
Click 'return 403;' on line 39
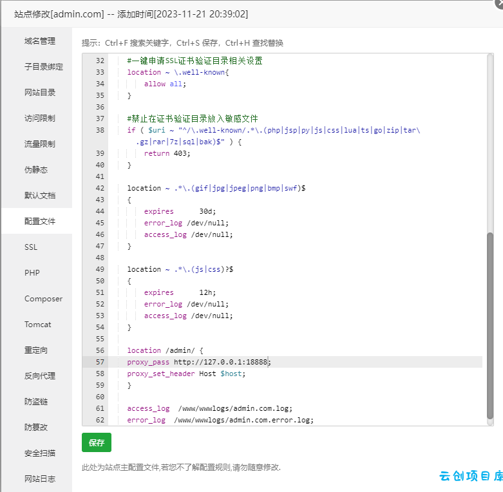point(167,153)
